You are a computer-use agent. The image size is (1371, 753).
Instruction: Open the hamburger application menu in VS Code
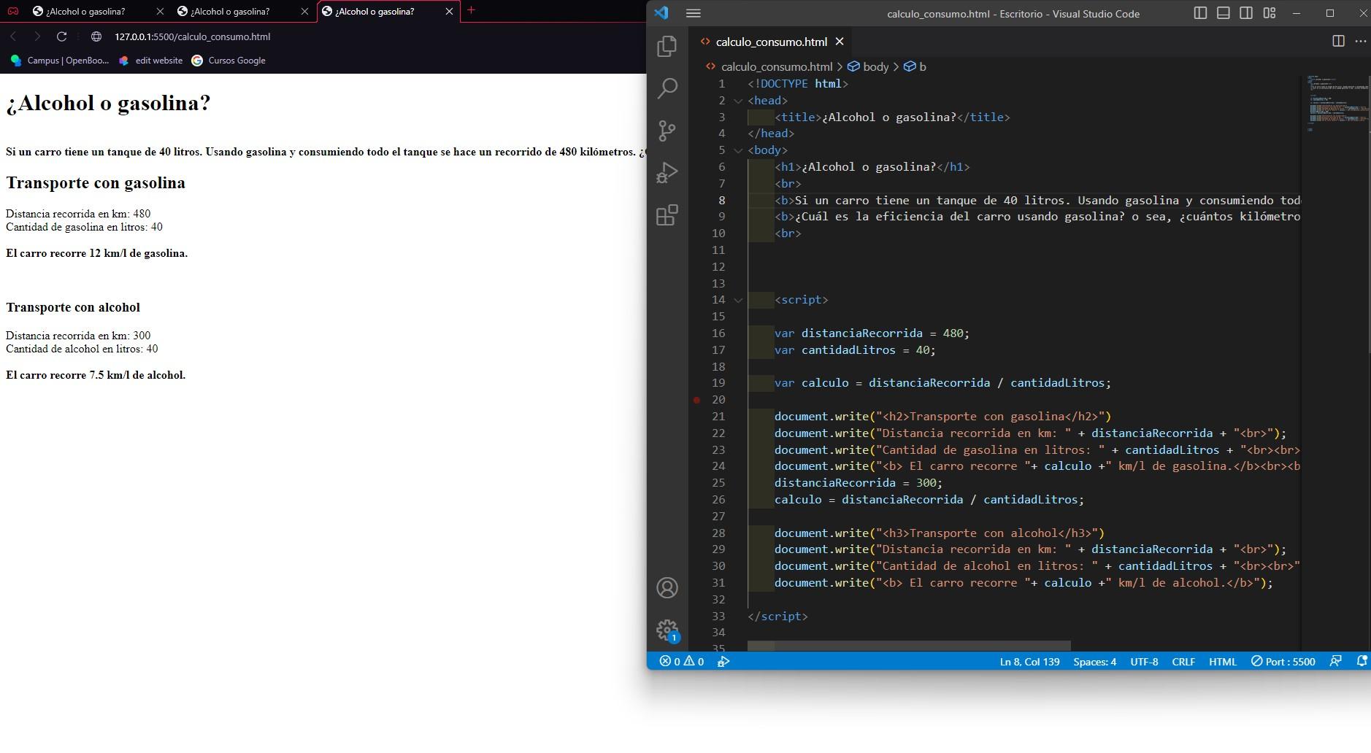pyautogui.click(x=694, y=13)
